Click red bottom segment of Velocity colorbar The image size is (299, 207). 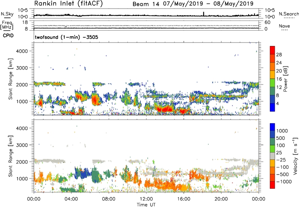click(x=272, y=185)
